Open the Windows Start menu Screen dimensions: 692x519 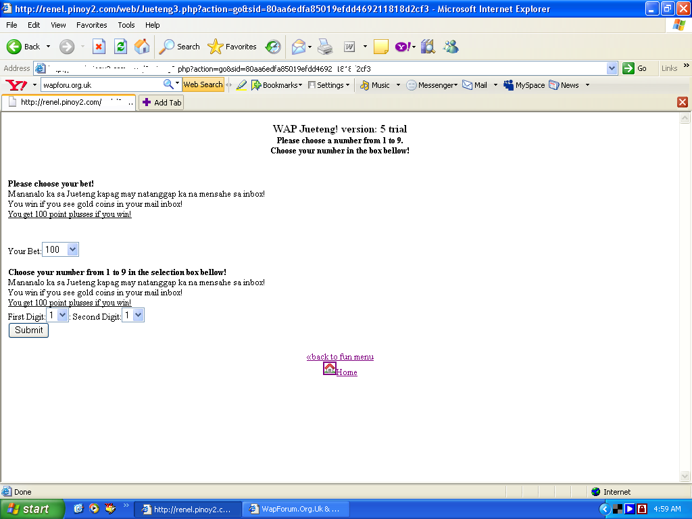click(x=32, y=509)
